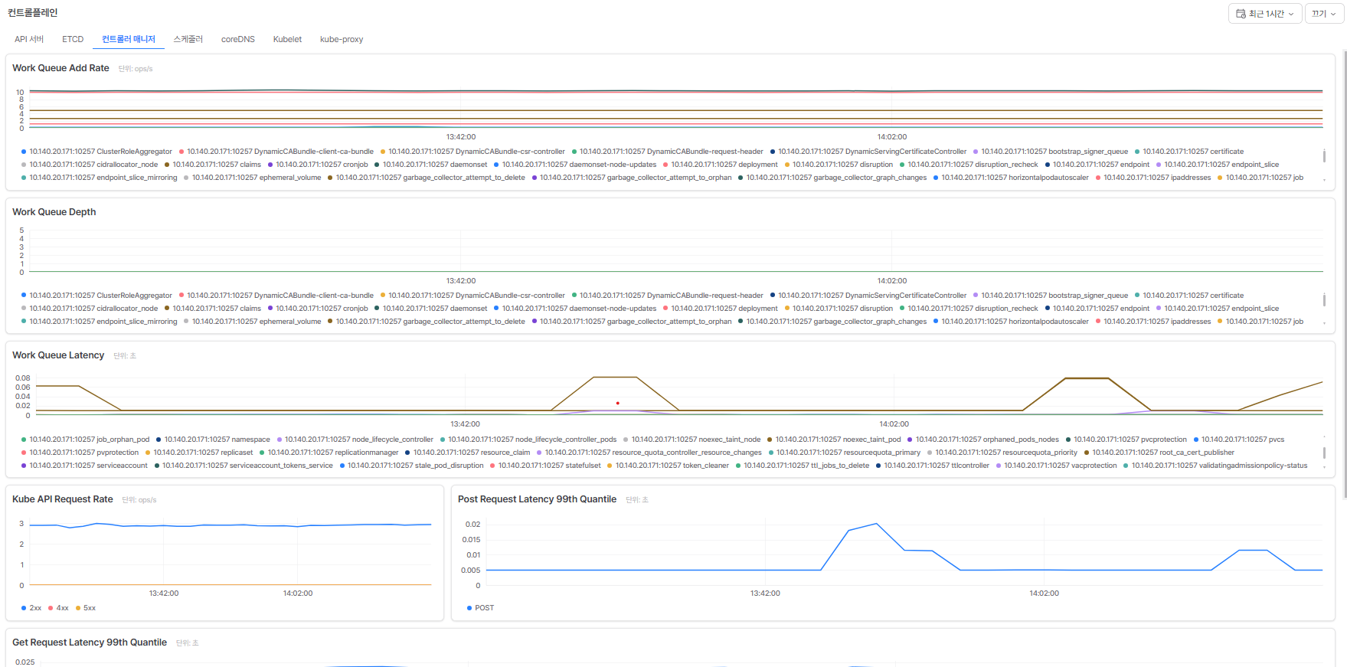Open the 스케줄러 tab
This screenshot has width=1347, height=667.
point(188,39)
